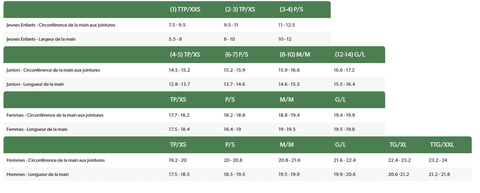Viewport: 480px width, 193px height.
Task: Select the "Jeunes Enfants - Largeur de la main" row label
Action: point(41,39)
